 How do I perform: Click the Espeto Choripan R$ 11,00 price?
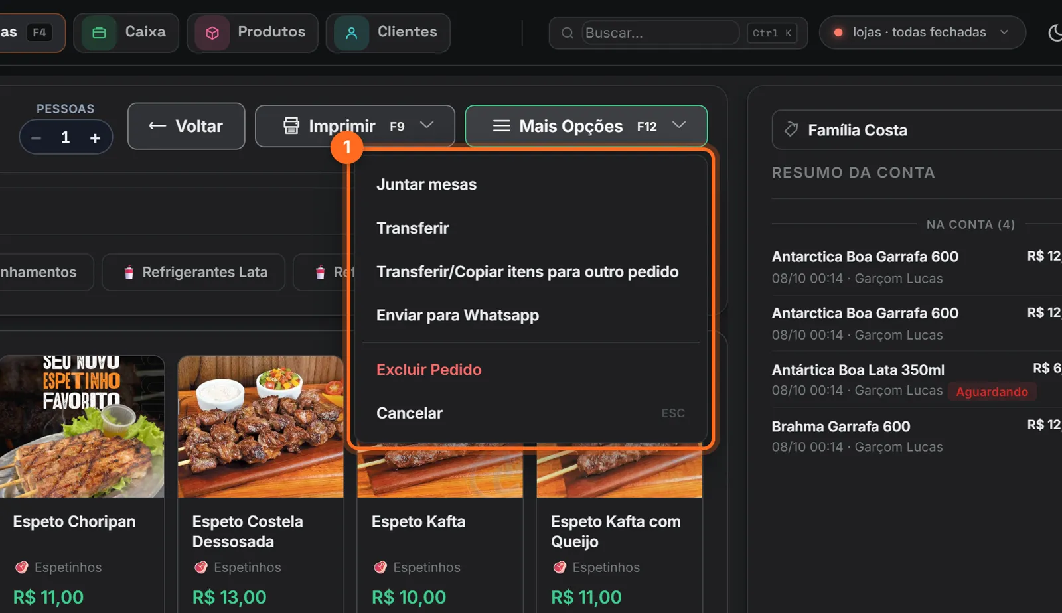click(x=48, y=597)
